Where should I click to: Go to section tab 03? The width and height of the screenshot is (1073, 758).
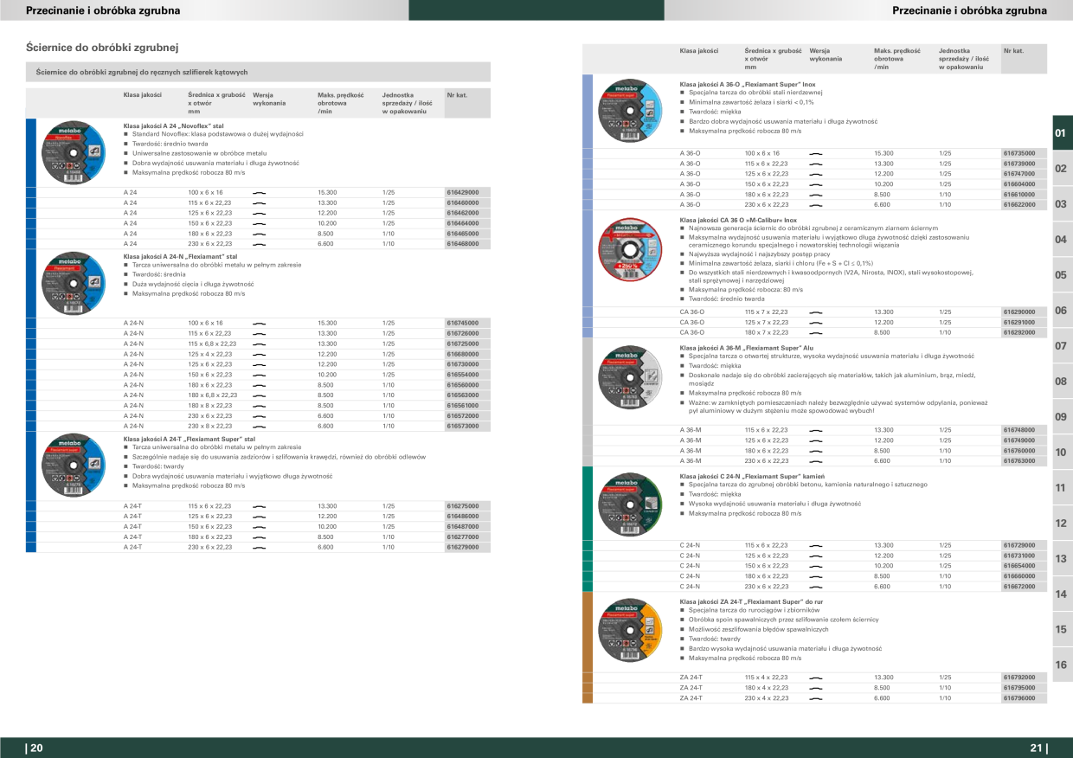point(1062,204)
